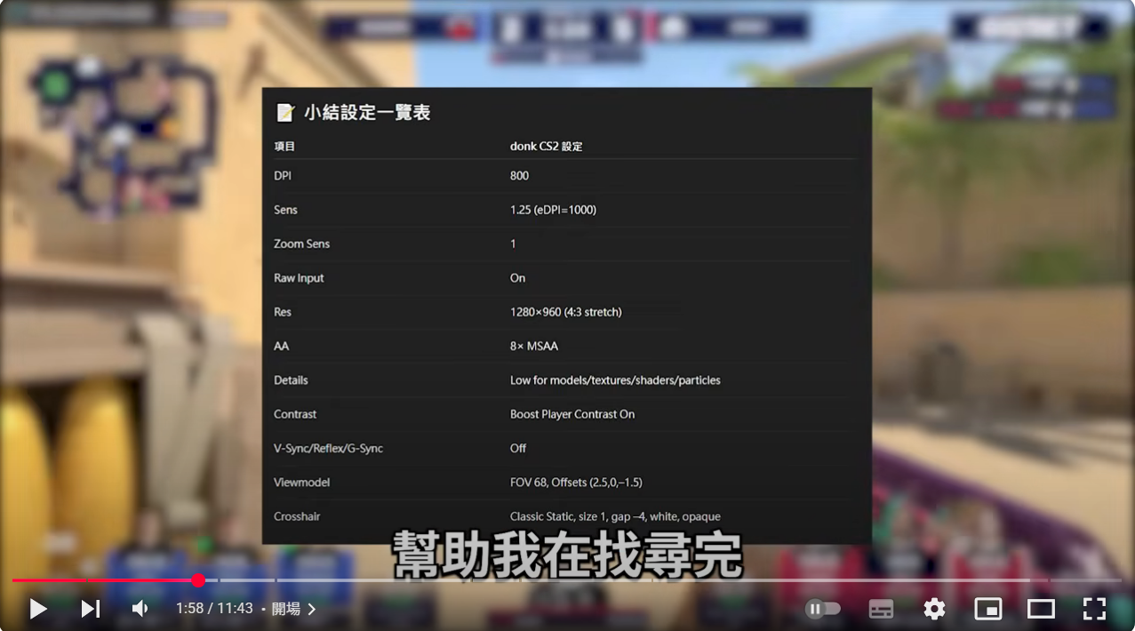Click the Raw Input On value

pyautogui.click(x=517, y=278)
